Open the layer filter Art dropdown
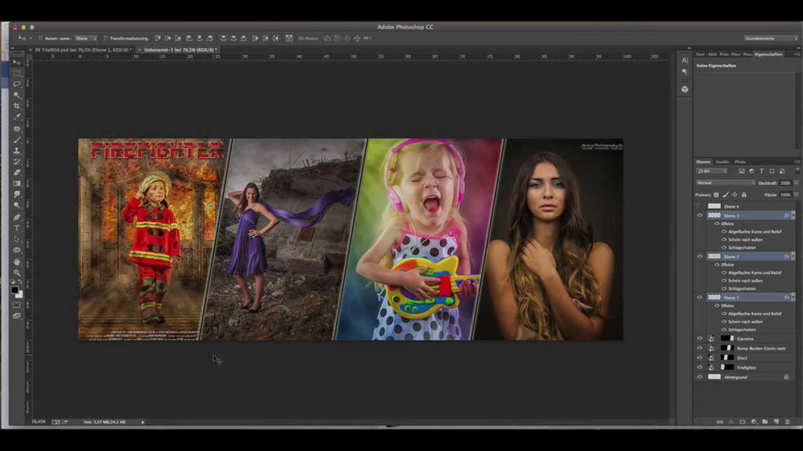This screenshot has width=803, height=451. (x=711, y=171)
